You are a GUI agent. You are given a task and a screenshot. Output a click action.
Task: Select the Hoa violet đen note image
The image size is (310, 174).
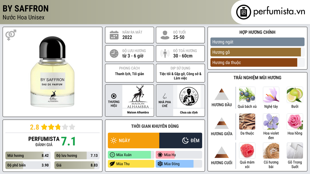(271, 121)
